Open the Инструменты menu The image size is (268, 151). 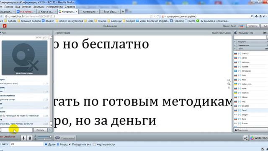tap(54, 7)
